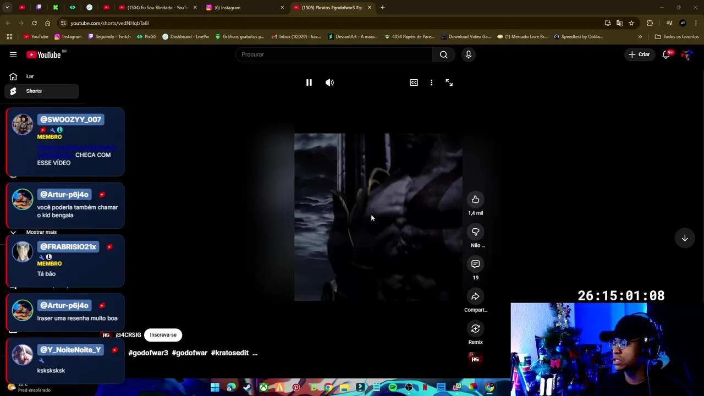Open the #kratosedit hashtag

coord(230,353)
